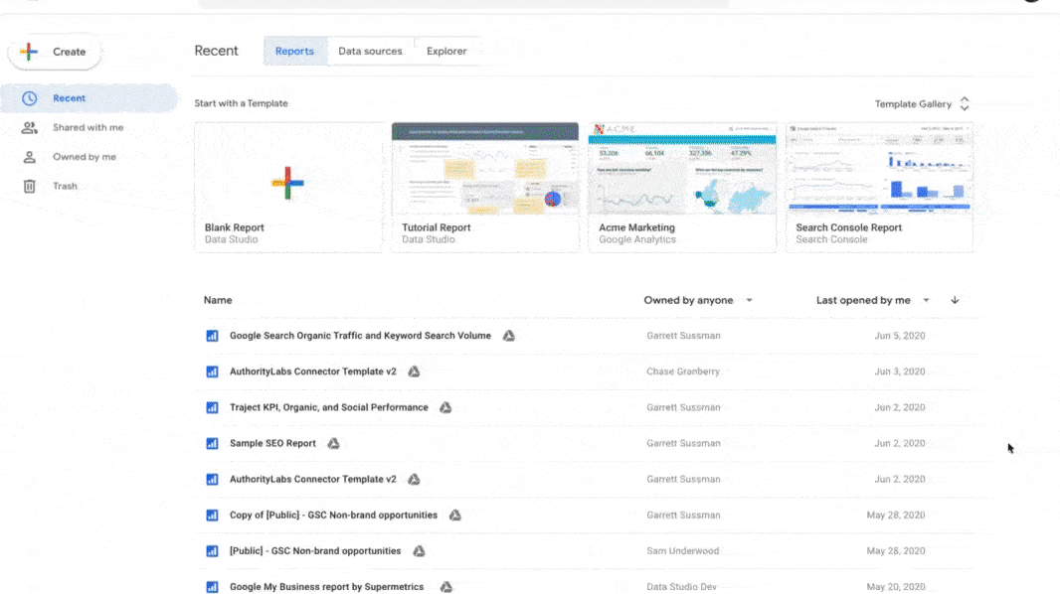Click report icon beside Copy of [Public] row
The image size is (1060, 594).
(212, 515)
